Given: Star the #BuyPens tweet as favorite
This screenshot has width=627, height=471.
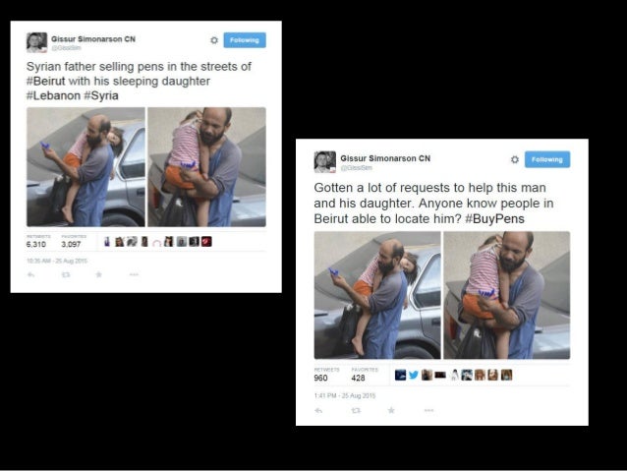Looking at the screenshot, I should click(391, 410).
